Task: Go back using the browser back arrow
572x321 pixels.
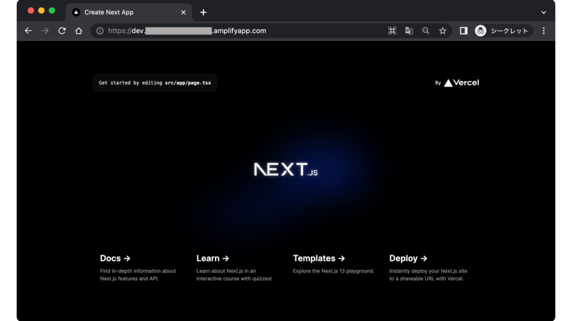Action: (x=28, y=31)
